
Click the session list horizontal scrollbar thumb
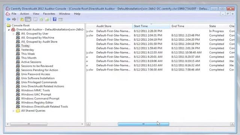coord(143,124)
